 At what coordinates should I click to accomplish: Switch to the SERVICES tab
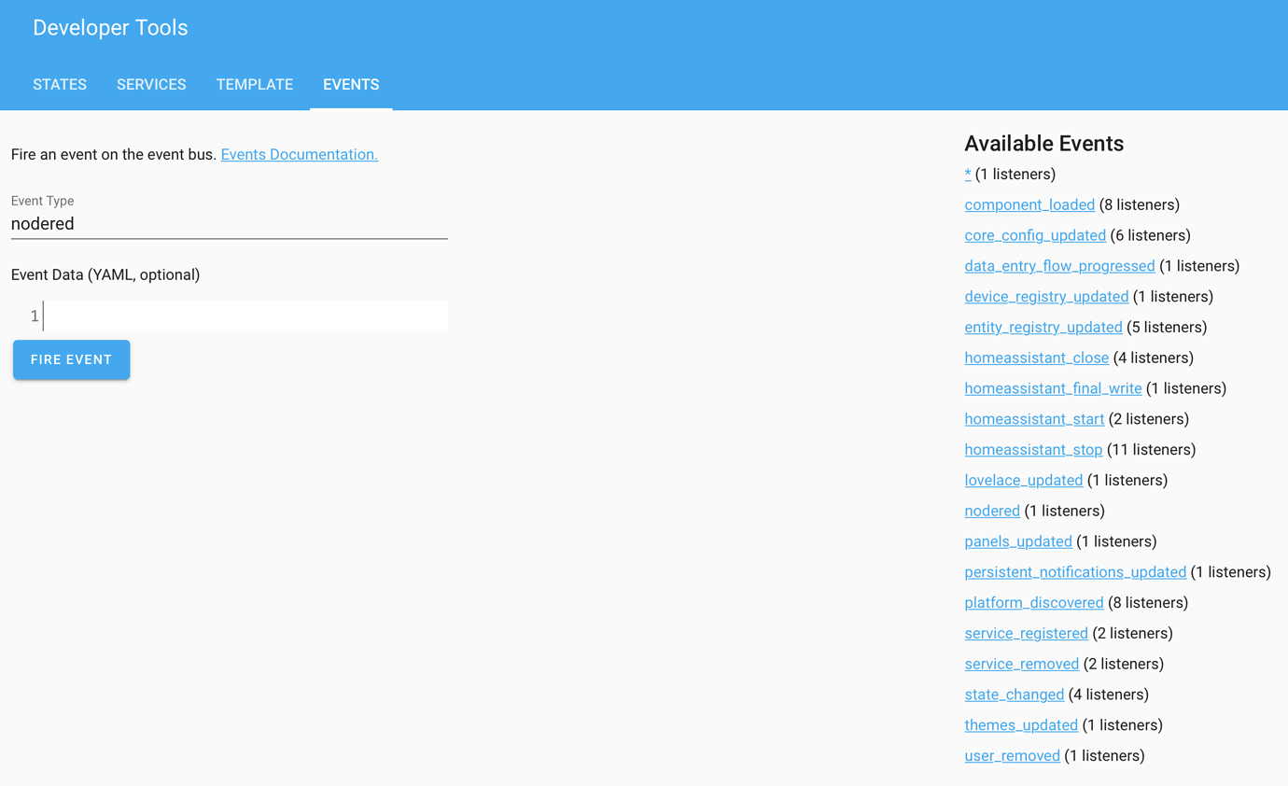click(x=151, y=84)
